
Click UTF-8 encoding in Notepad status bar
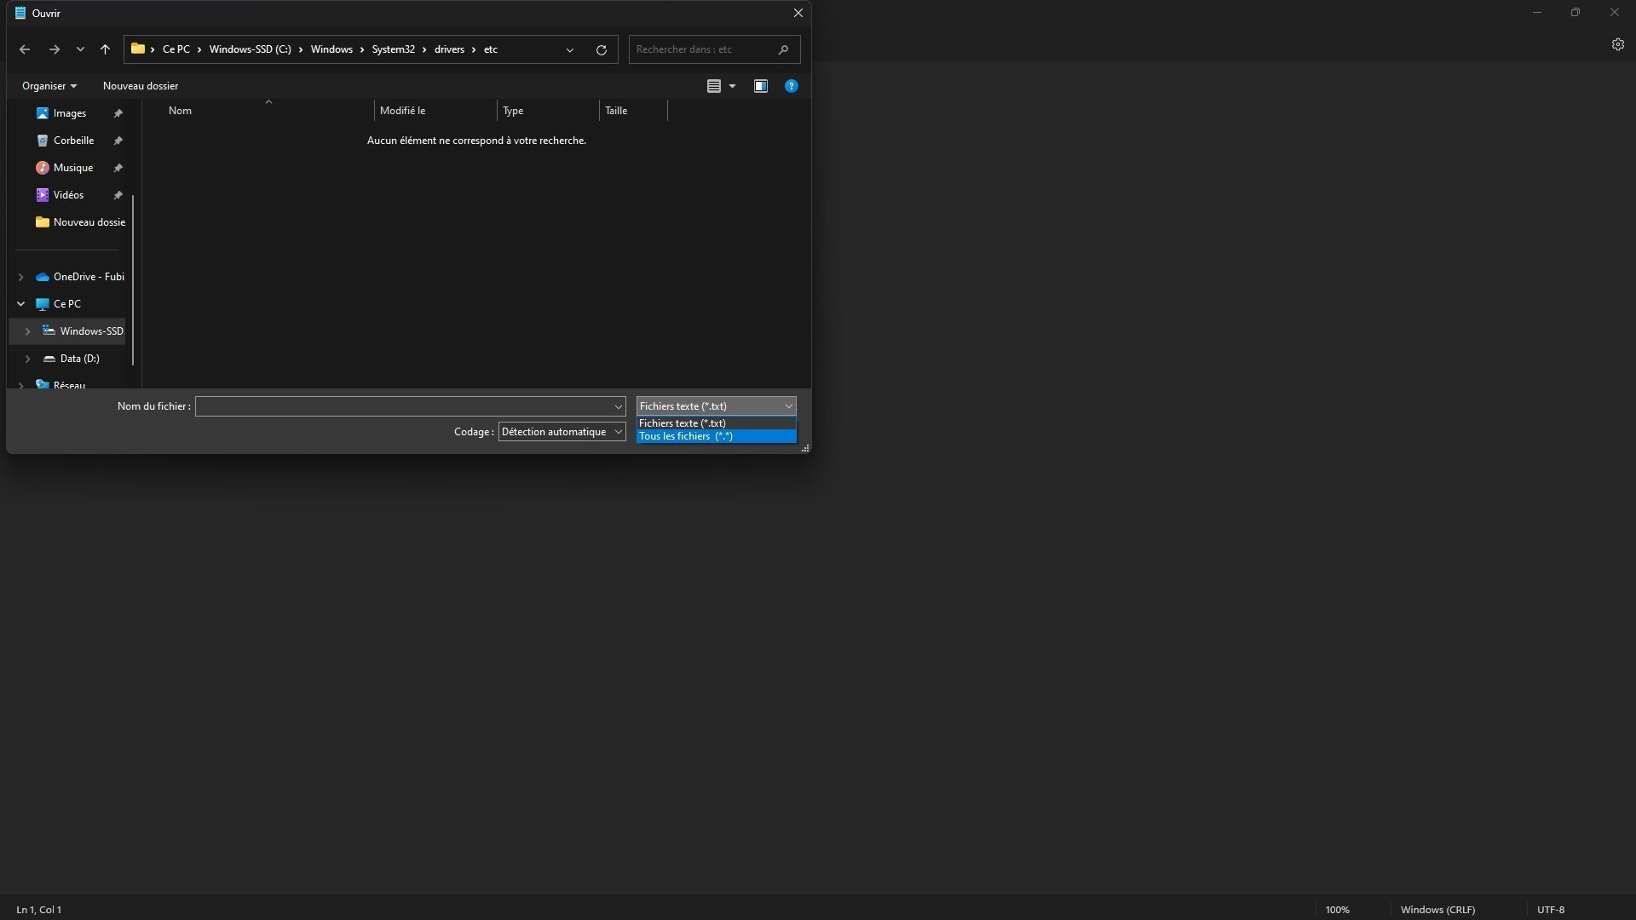(x=1551, y=910)
